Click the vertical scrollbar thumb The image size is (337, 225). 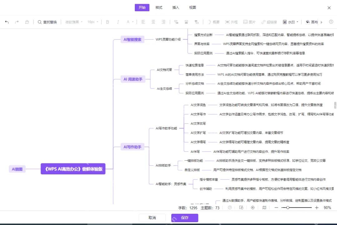coord(335,105)
